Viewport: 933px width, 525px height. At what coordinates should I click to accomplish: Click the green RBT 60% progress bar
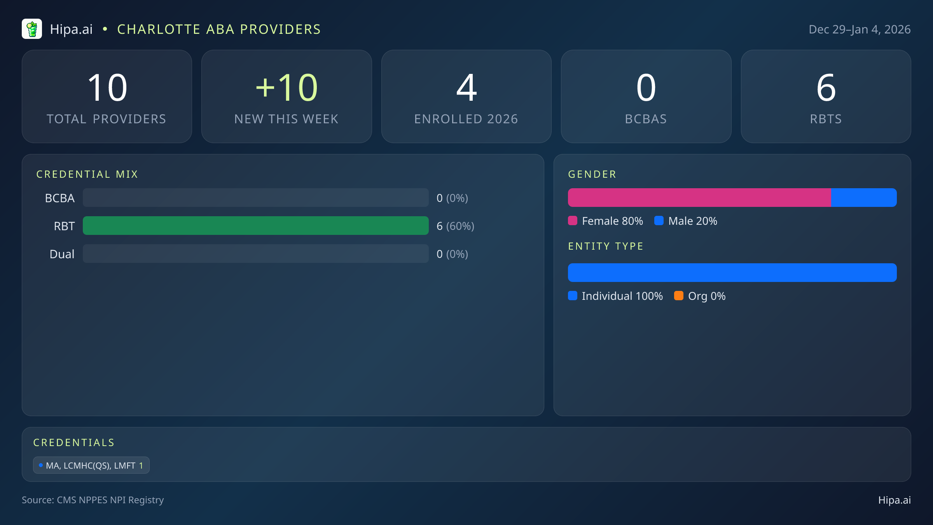[255, 226]
